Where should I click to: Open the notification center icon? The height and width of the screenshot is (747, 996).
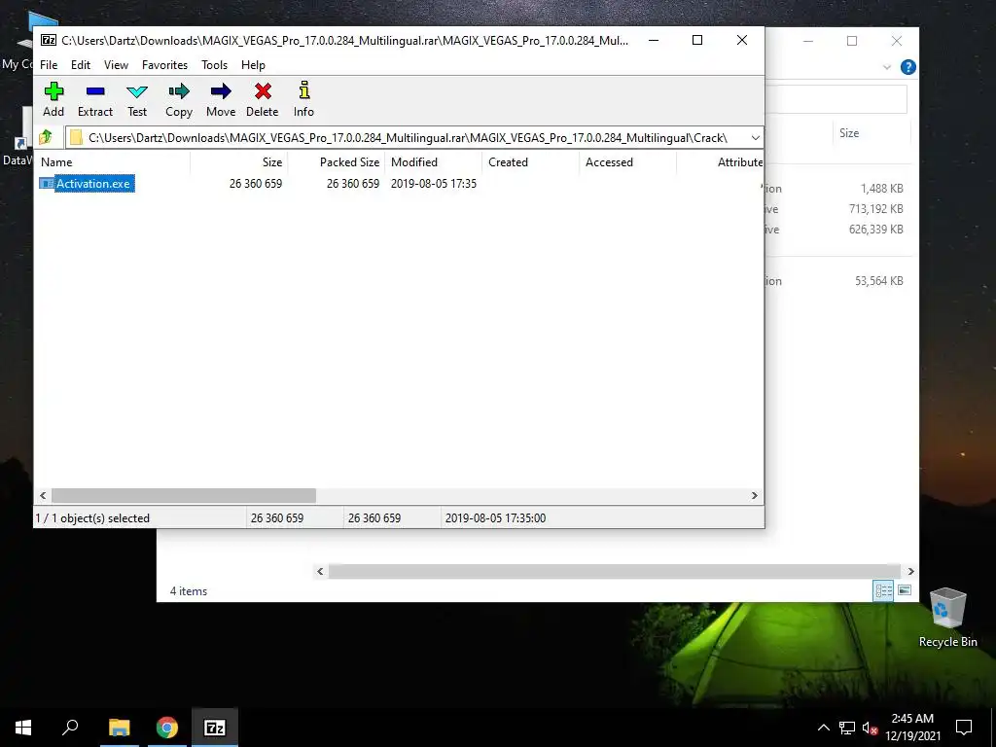click(x=964, y=728)
